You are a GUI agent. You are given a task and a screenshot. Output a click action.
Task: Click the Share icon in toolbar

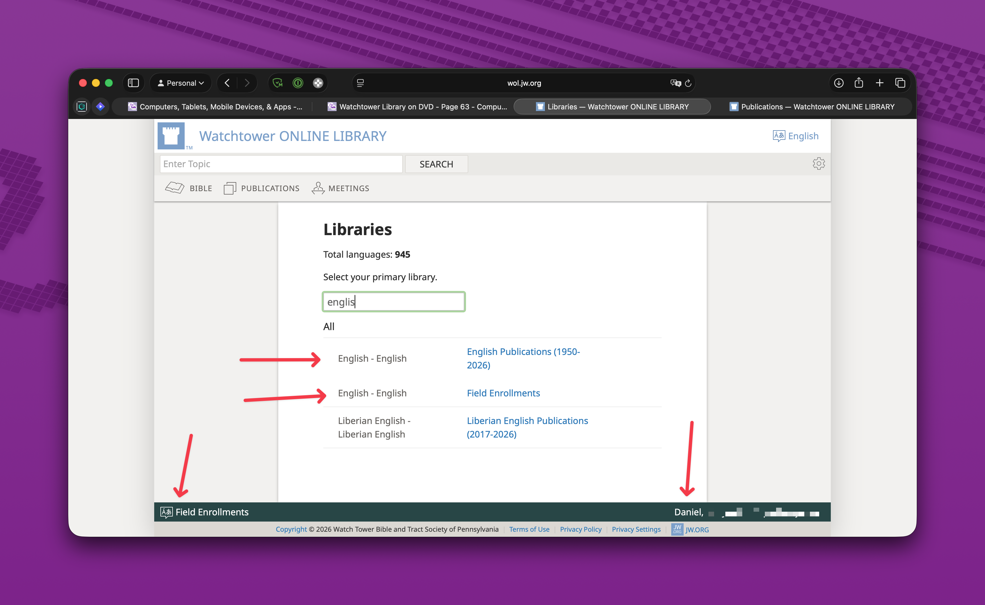pos(859,83)
